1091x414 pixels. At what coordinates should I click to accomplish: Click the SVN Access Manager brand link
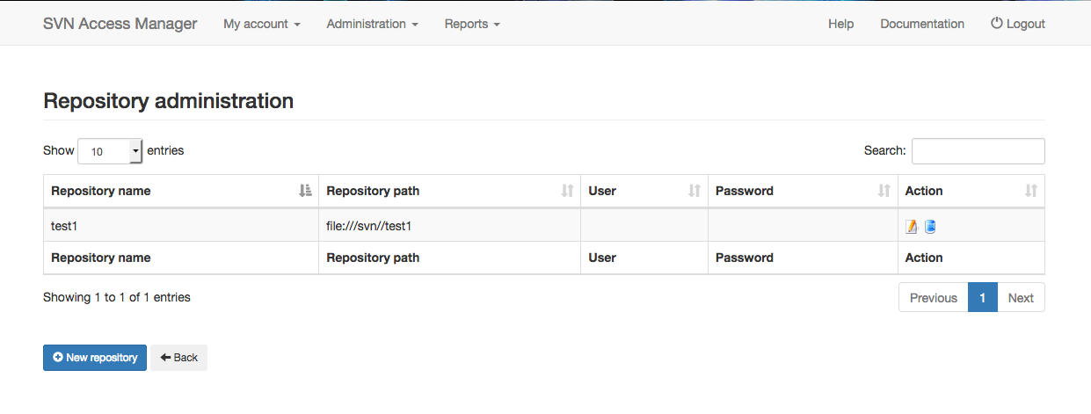[120, 24]
